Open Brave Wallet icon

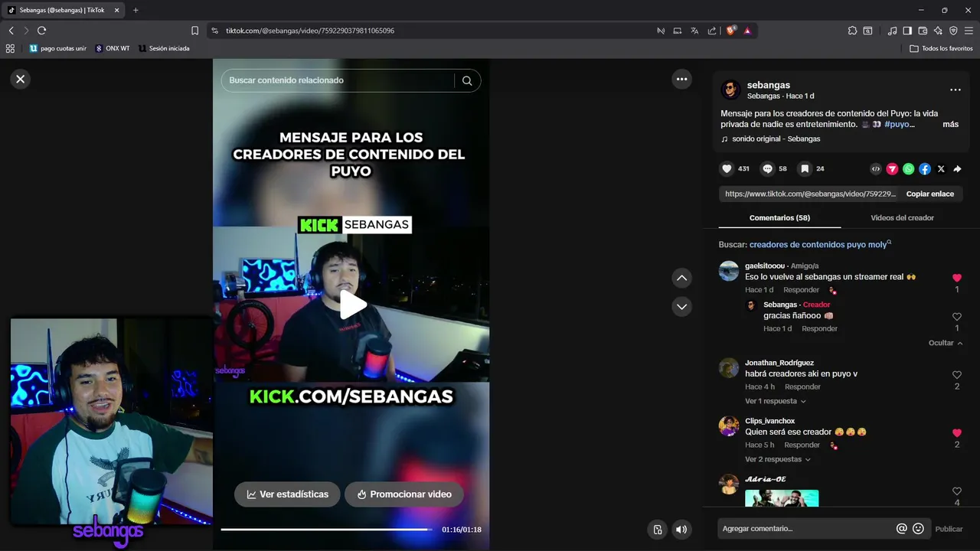click(923, 31)
